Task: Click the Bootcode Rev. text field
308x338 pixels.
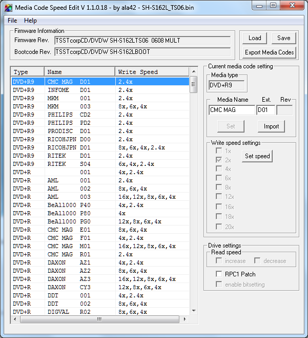Action: pyautogui.click(x=142, y=52)
